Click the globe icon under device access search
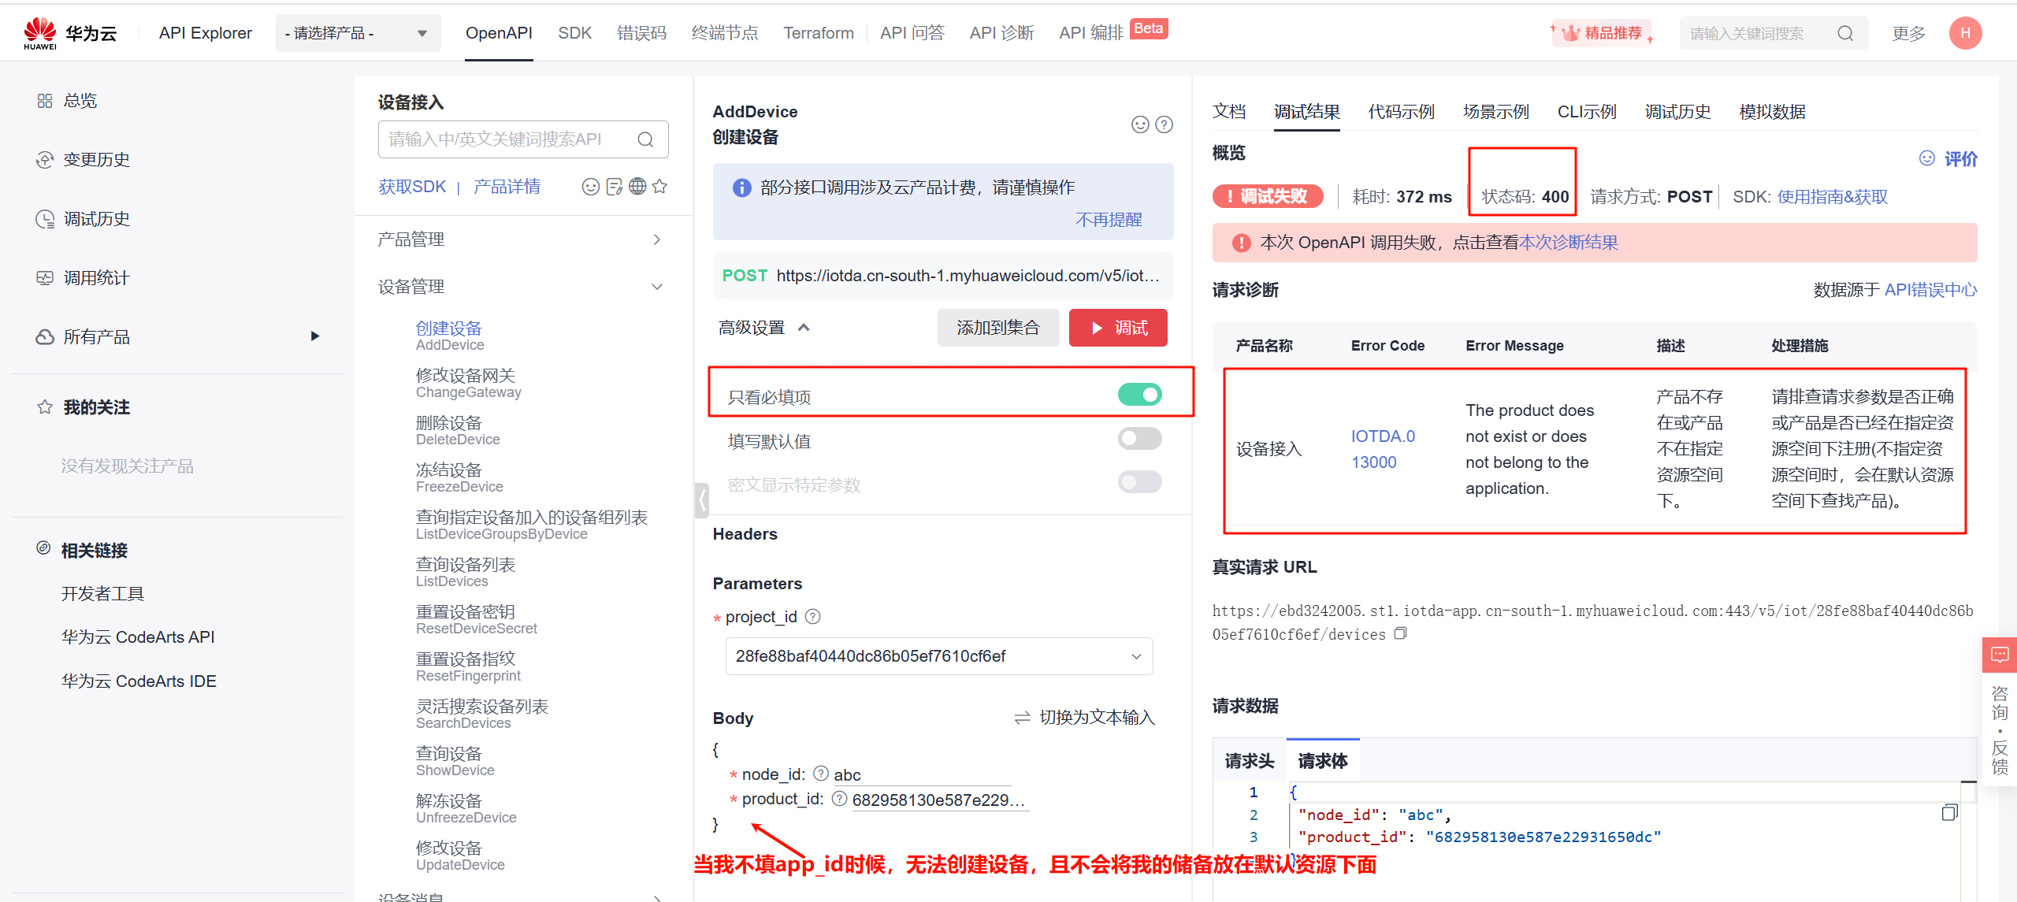The width and height of the screenshot is (2017, 902). (637, 187)
